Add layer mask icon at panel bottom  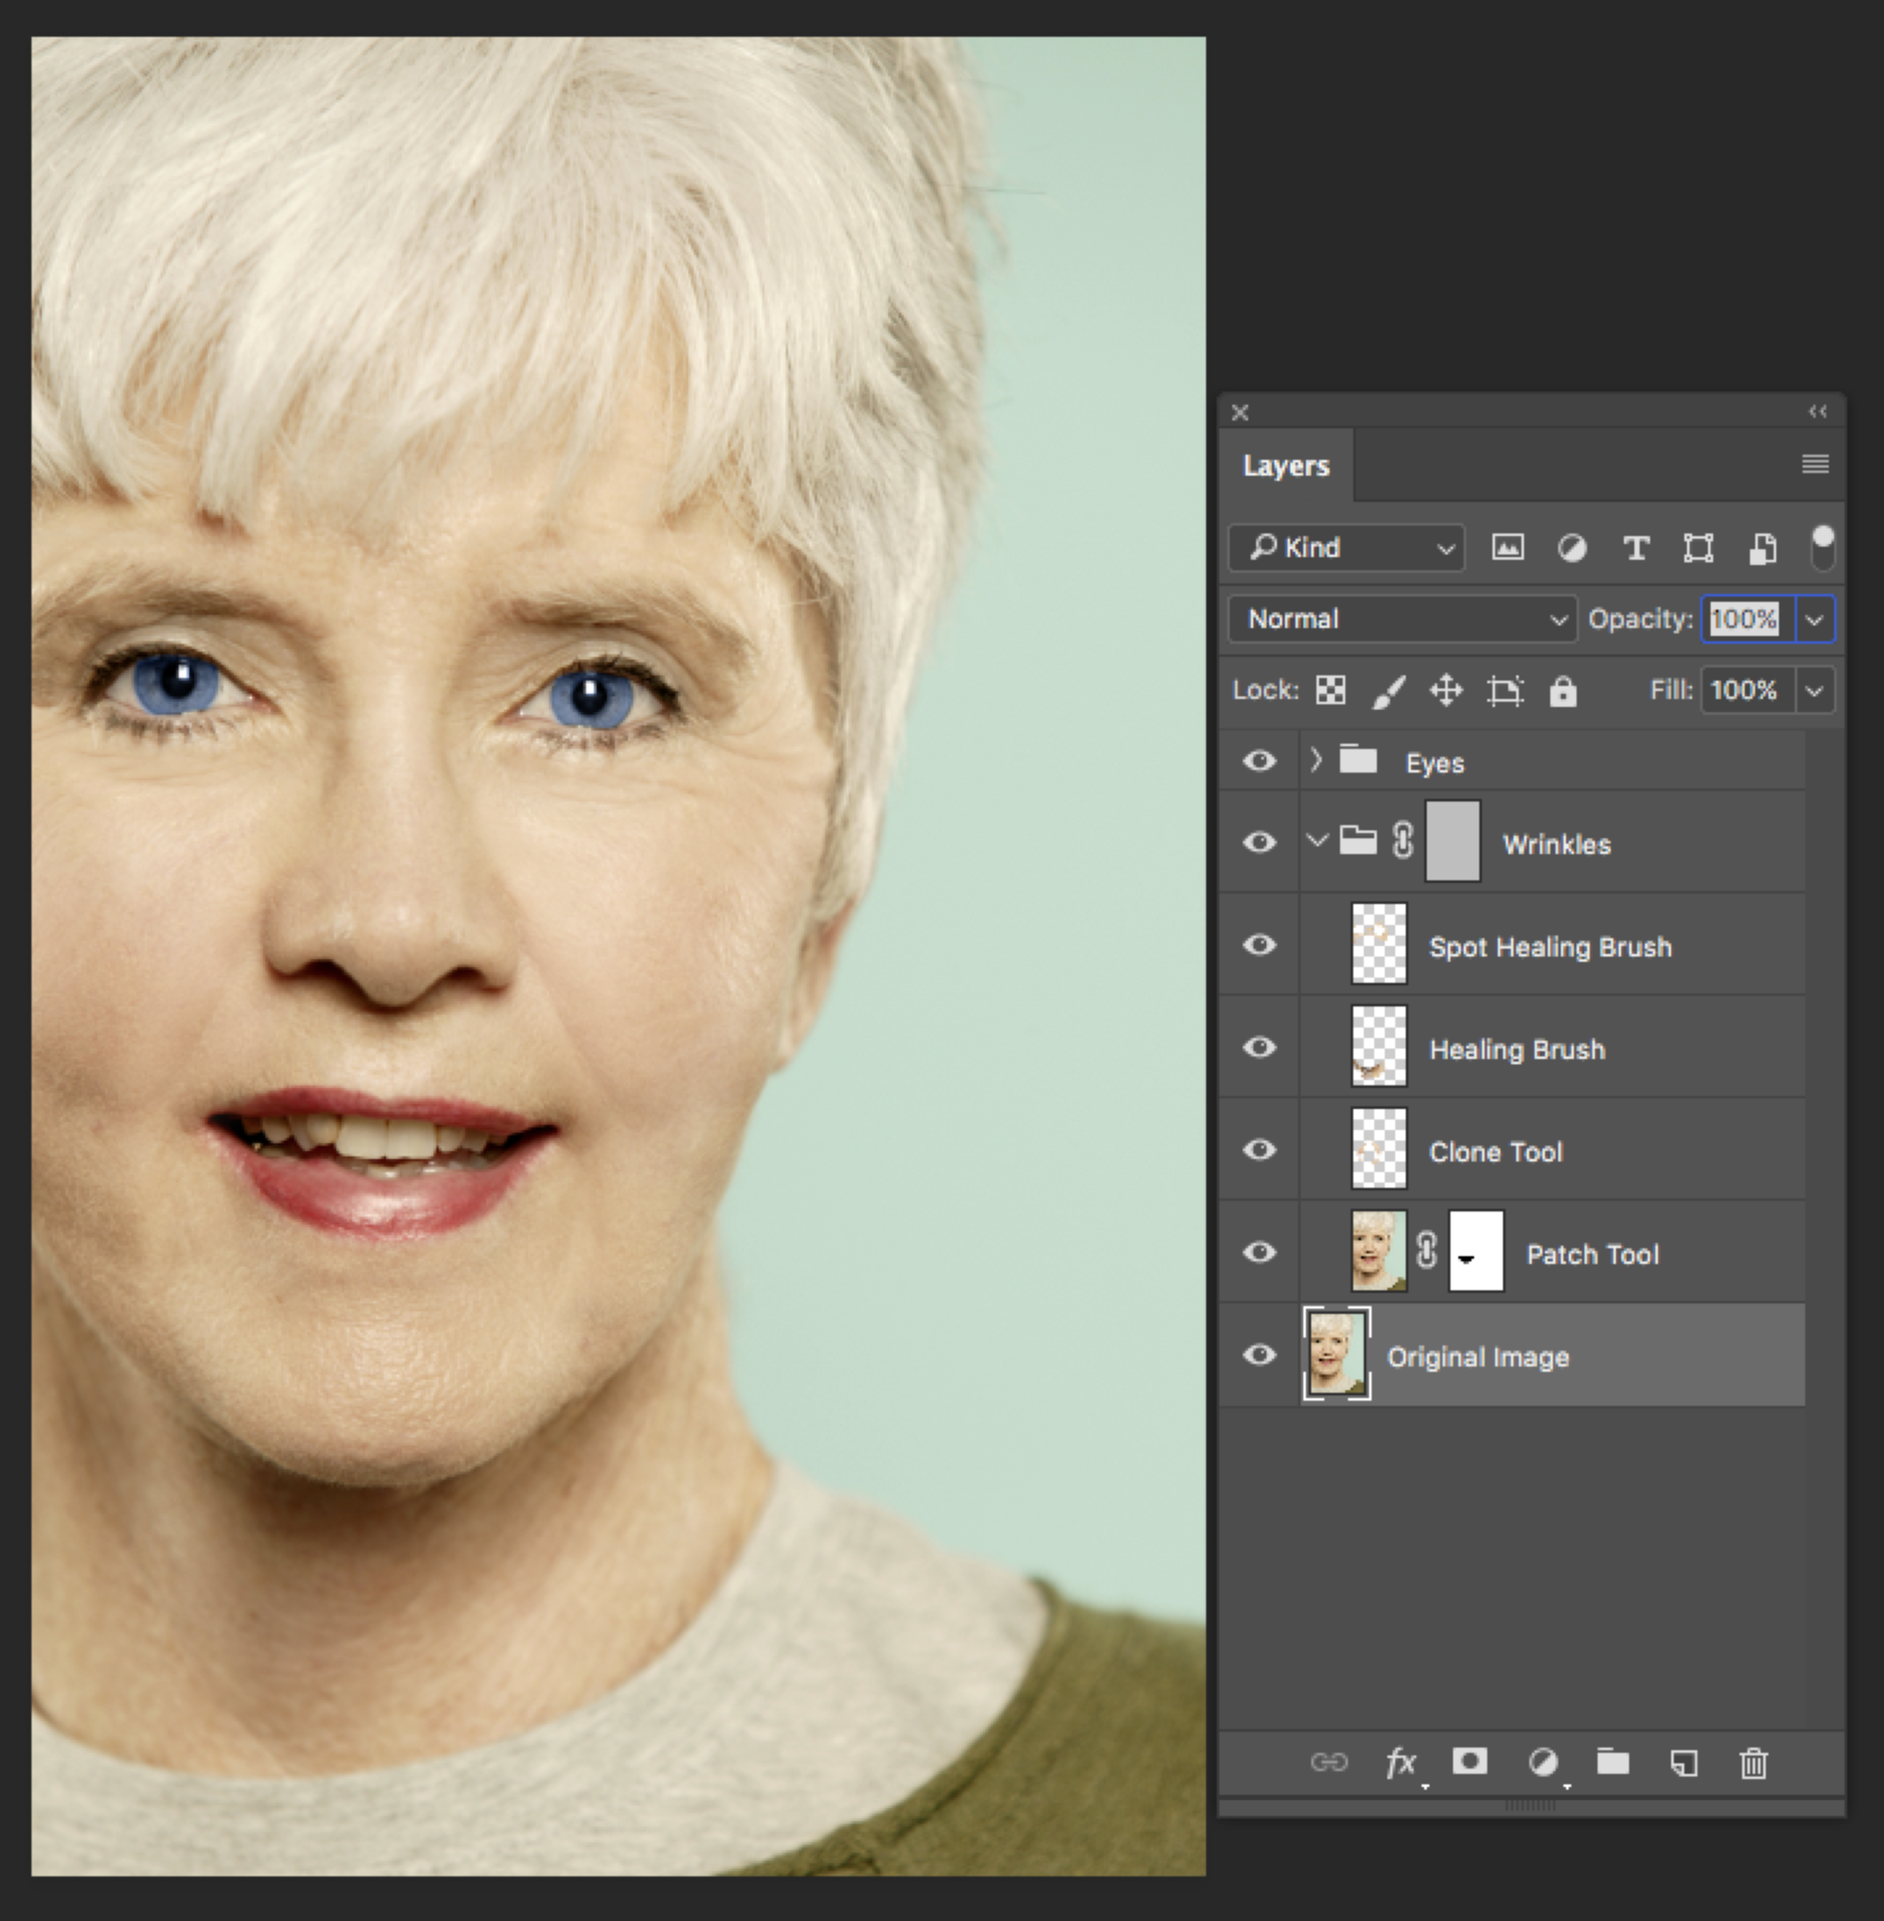[x=1470, y=1761]
